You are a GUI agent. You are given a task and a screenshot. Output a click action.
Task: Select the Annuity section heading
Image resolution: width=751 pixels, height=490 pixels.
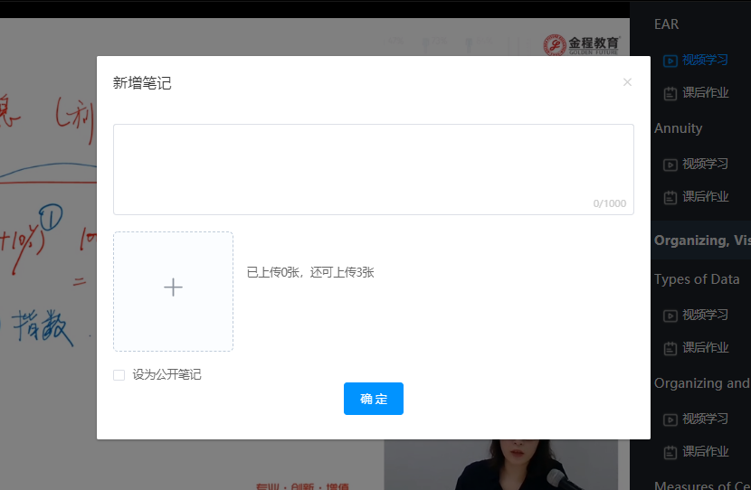tap(678, 128)
